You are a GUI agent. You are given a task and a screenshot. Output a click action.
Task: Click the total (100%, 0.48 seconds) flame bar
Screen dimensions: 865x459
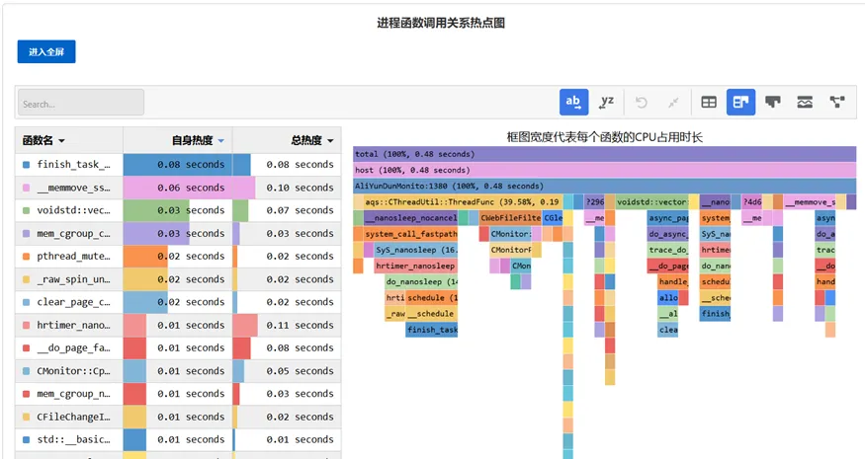point(605,154)
